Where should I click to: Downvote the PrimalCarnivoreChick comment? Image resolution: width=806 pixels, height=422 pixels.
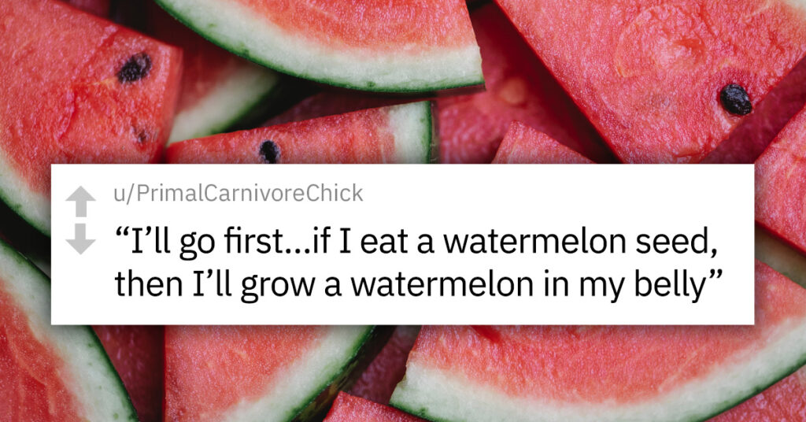click(81, 239)
